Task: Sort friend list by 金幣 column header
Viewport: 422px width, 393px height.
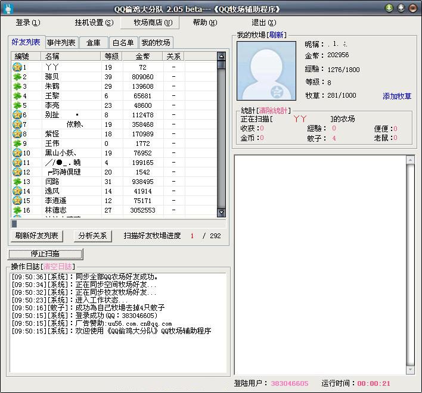Action: tap(142, 57)
